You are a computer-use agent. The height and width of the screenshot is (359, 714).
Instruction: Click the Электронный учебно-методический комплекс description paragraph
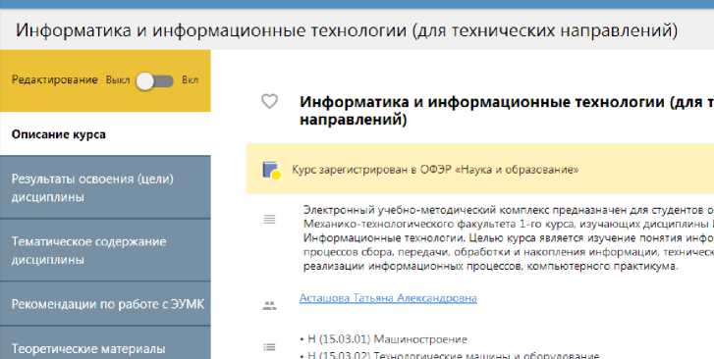click(x=508, y=238)
